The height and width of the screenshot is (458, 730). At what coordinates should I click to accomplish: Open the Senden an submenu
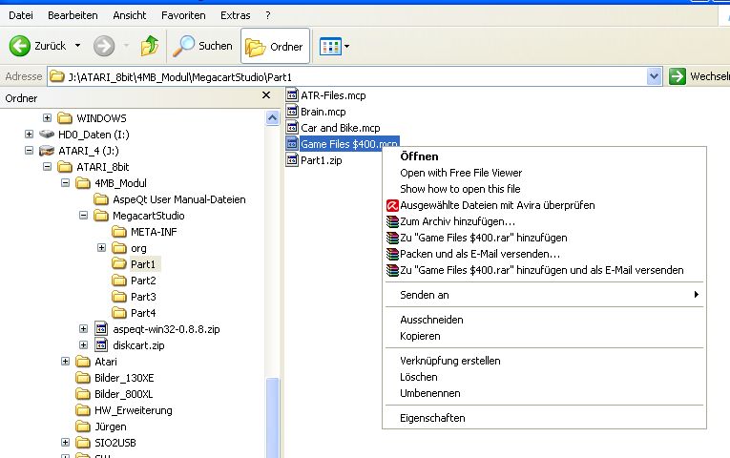point(544,295)
